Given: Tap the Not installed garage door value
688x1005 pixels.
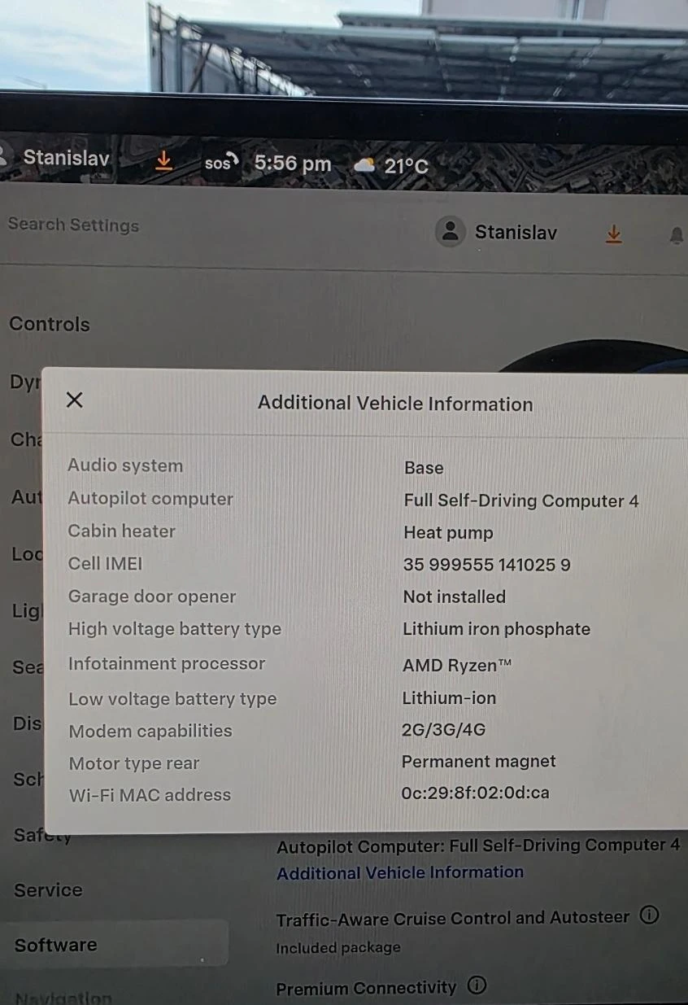Looking at the screenshot, I should pyautogui.click(x=454, y=596).
